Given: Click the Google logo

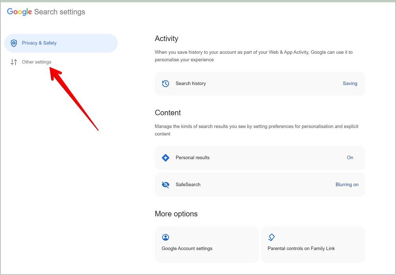Looking at the screenshot, I should [x=19, y=12].
